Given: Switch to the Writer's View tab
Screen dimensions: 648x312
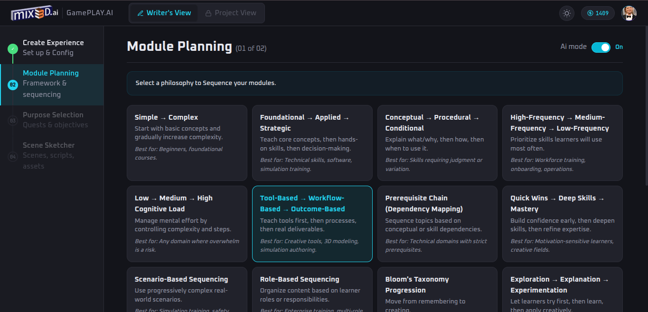Looking at the screenshot, I should (164, 13).
